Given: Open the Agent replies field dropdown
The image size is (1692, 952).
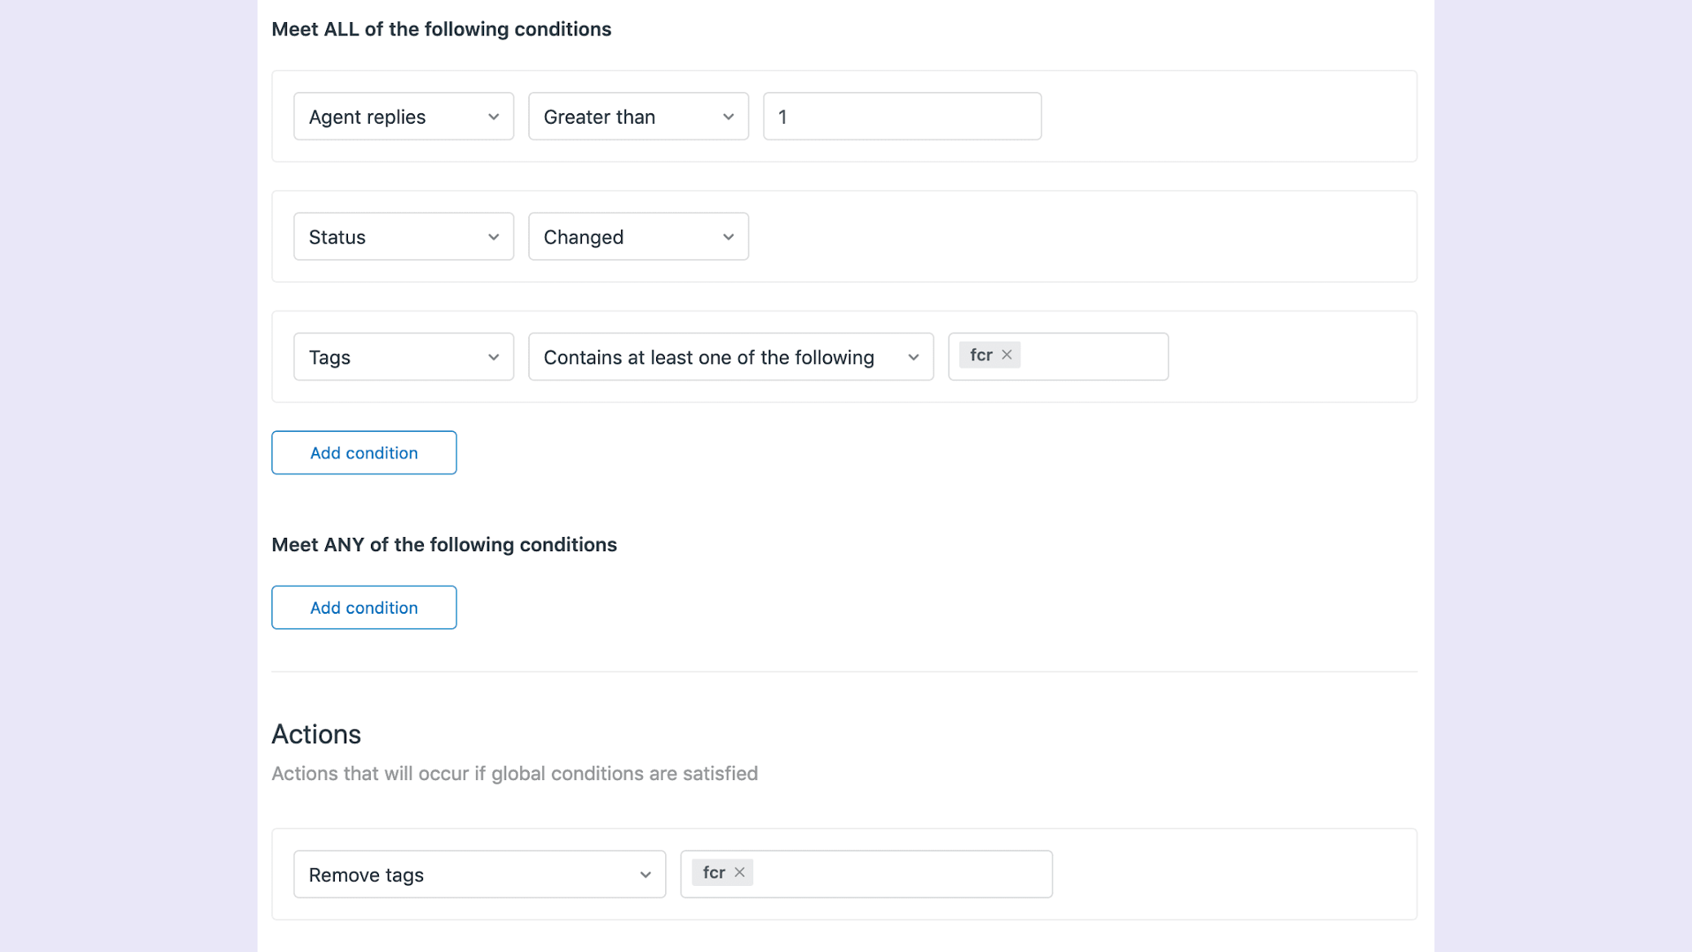Looking at the screenshot, I should (403, 117).
